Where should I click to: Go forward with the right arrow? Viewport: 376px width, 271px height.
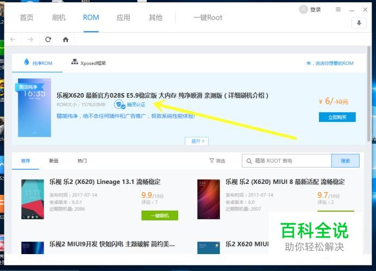[30, 39]
